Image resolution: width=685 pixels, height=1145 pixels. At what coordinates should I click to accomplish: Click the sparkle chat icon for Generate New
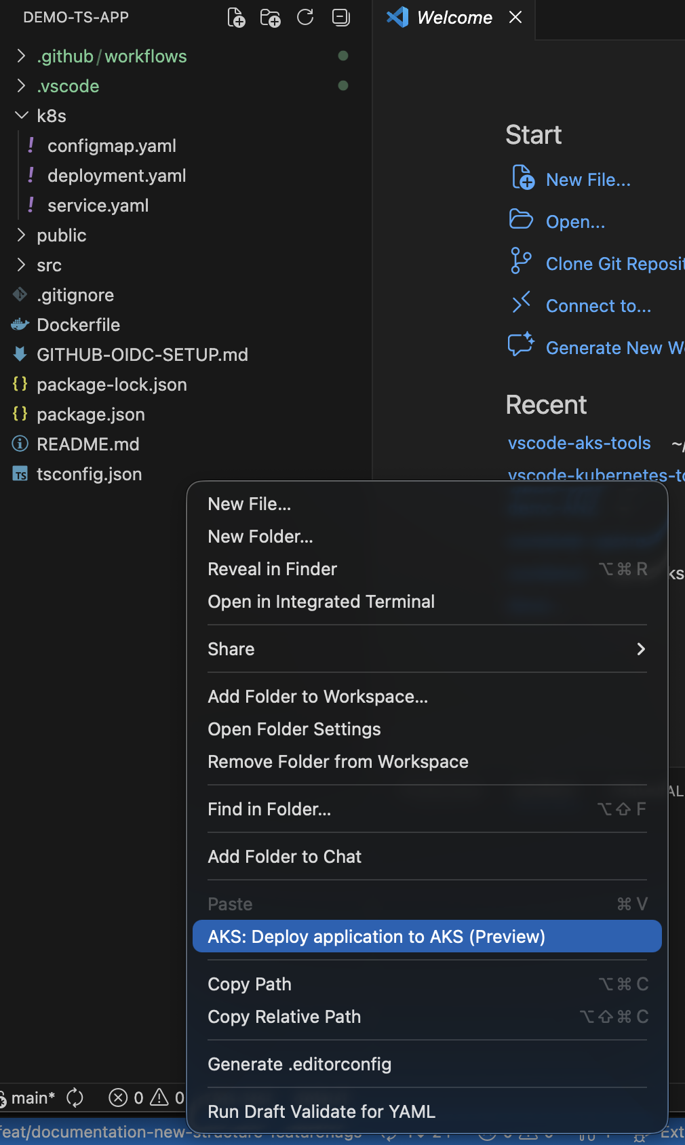(x=521, y=345)
